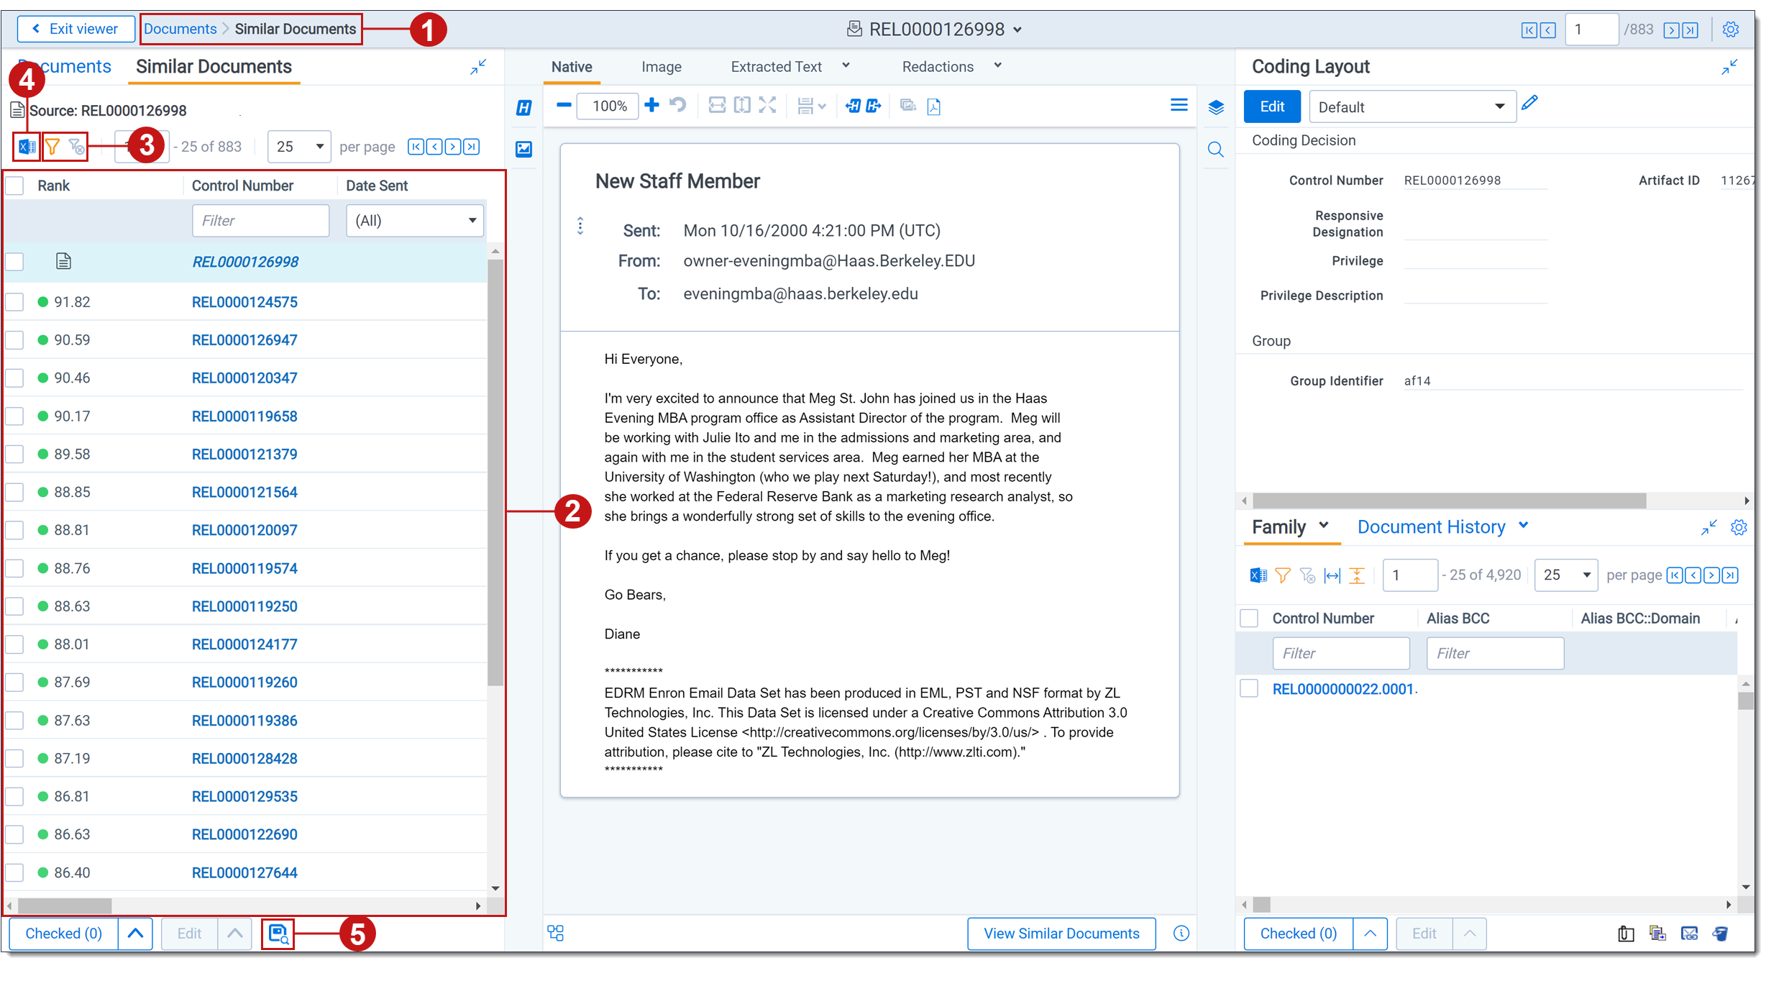
Task: Open the Default coding layout dropdown
Action: [x=1412, y=107]
